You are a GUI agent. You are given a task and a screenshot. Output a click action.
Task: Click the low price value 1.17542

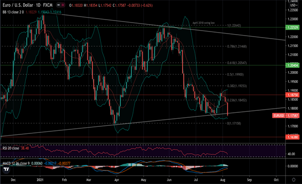click(x=106, y=6)
